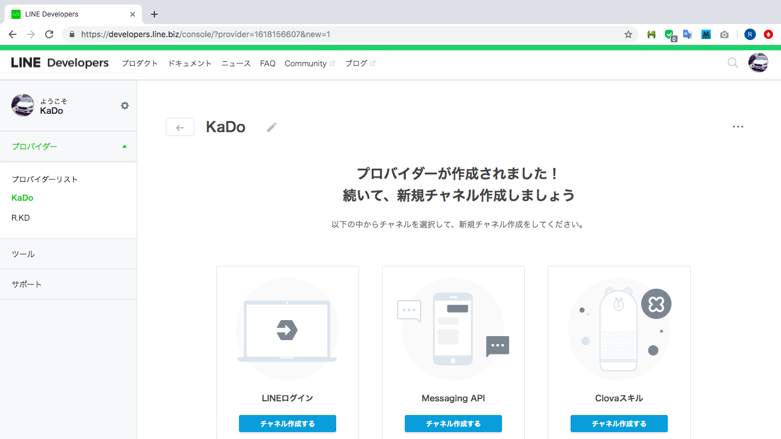The height and width of the screenshot is (439, 781).
Task: Open the Community external link
Action: pyautogui.click(x=309, y=63)
